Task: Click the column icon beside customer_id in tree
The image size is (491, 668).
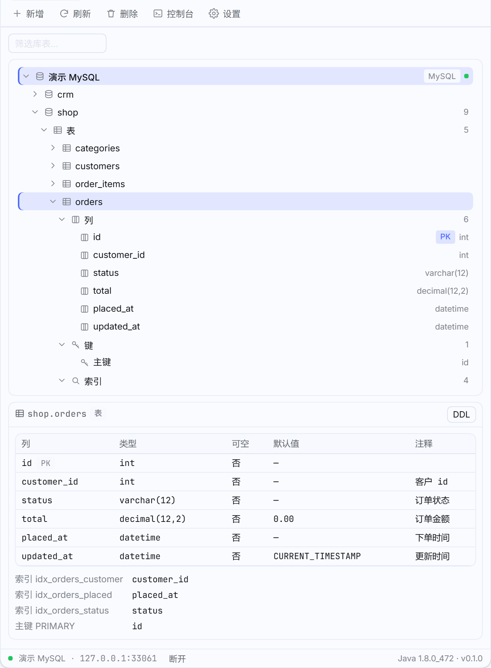Action: coord(85,255)
